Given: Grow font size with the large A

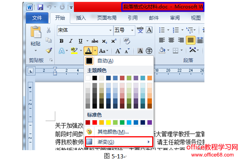Looking at the screenshot, I should point(118,51).
